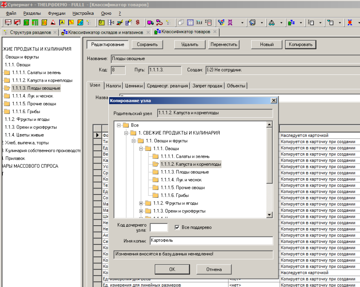Click the 'Новый' button

point(266,44)
